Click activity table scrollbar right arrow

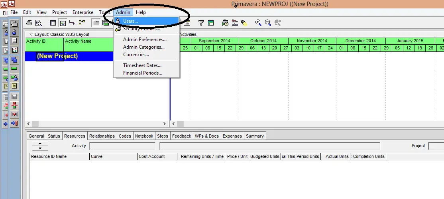tap(165, 124)
